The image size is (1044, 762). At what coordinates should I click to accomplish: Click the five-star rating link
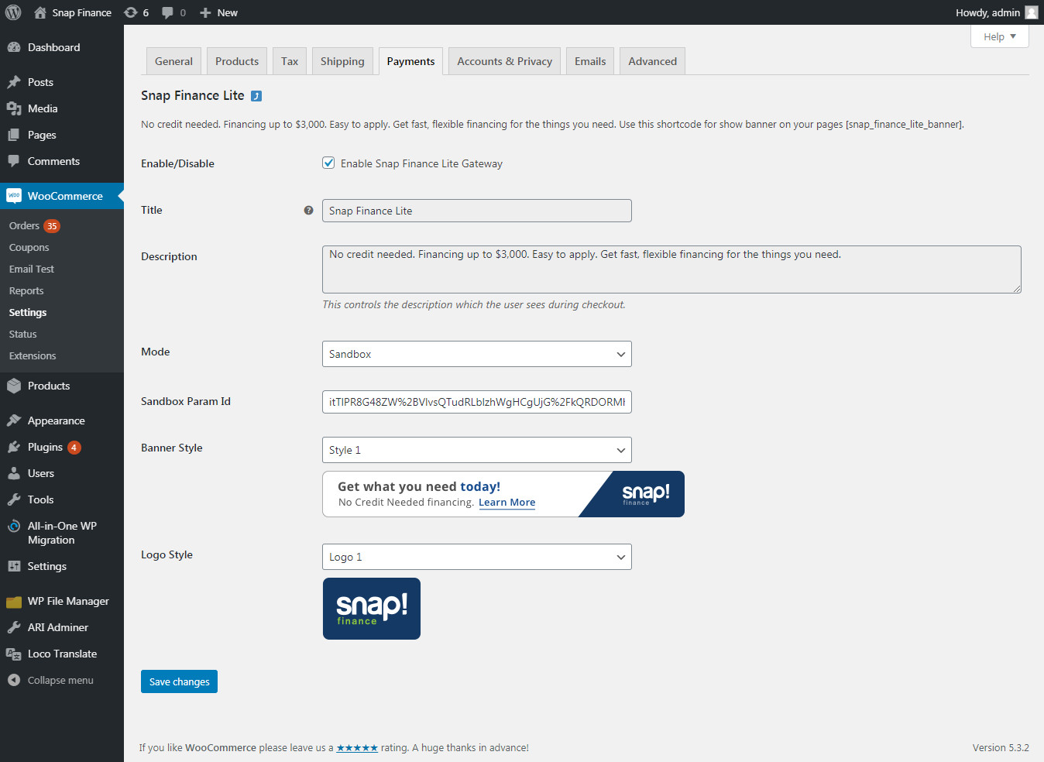coord(357,748)
